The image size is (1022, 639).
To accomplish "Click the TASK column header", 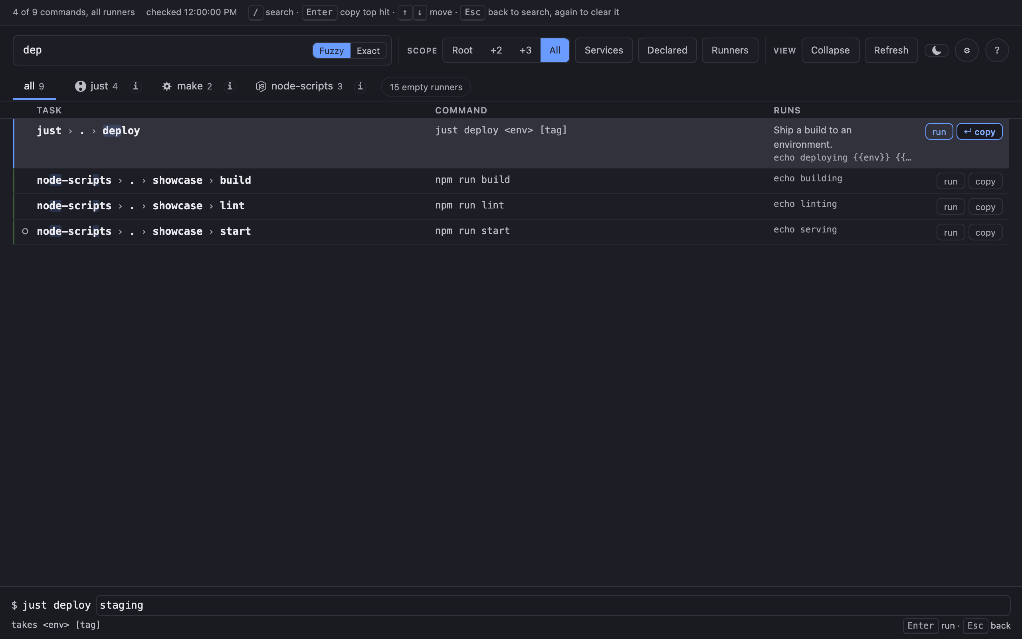I will click(49, 110).
